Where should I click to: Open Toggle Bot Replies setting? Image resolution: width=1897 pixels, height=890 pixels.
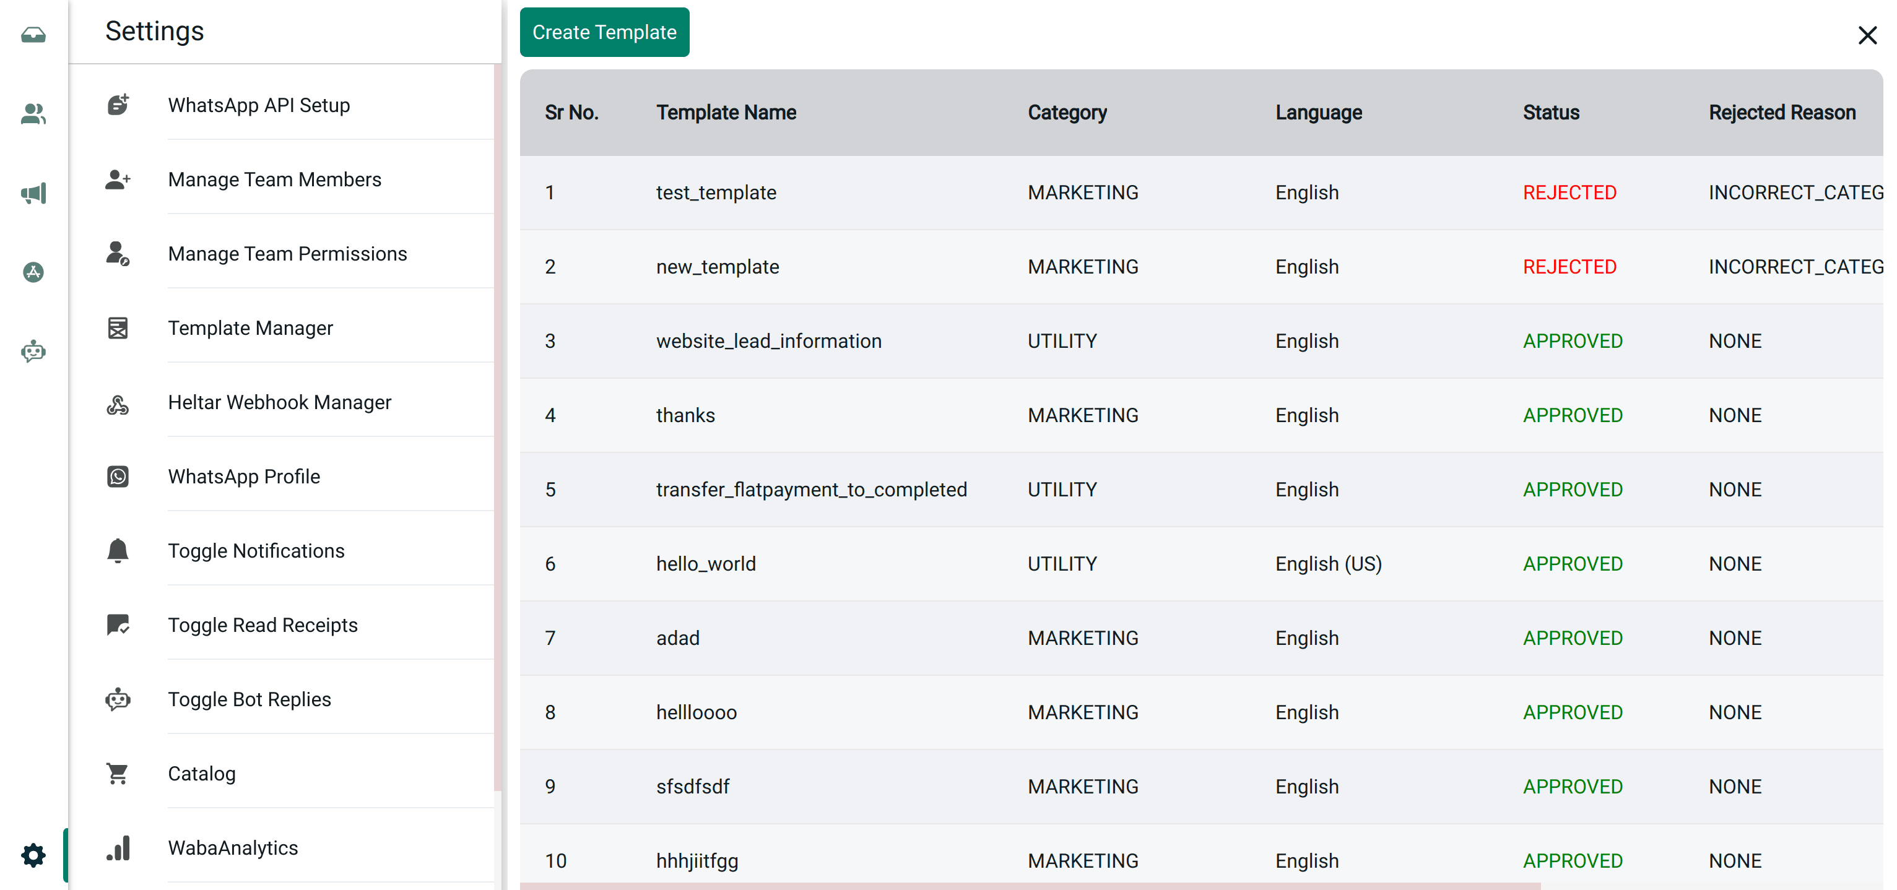tap(249, 699)
